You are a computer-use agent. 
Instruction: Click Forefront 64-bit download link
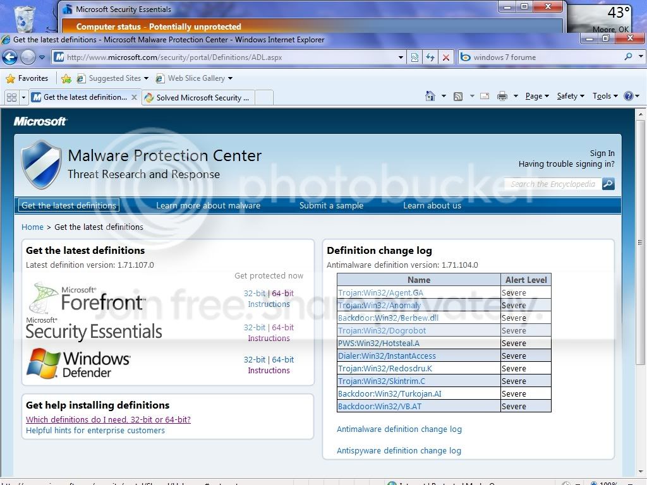coord(282,293)
